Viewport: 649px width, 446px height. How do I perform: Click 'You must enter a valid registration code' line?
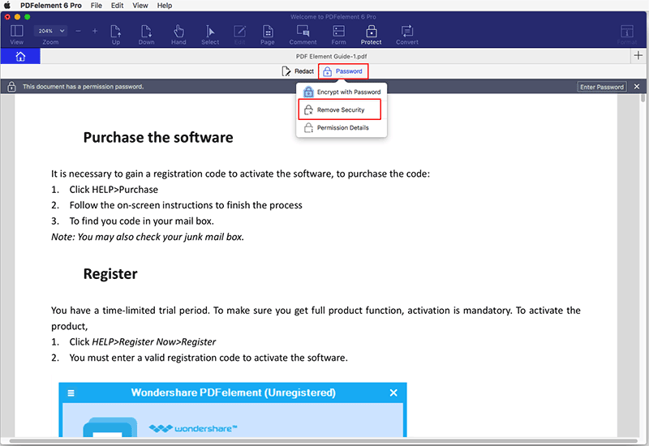click(208, 358)
